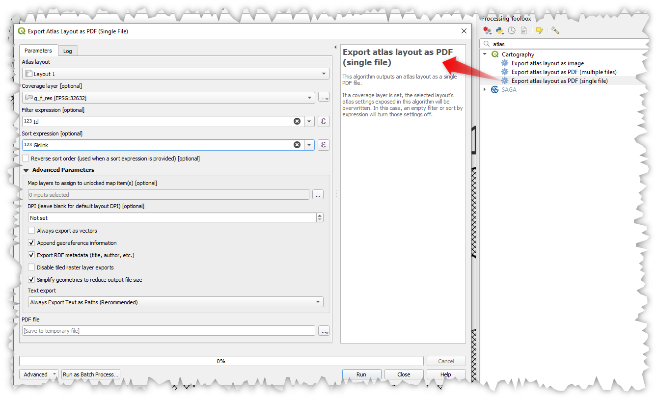The width and height of the screenshot is (657, 399).
Task: Clear the Sort expression Gislink field
Action: (x=297, y=145)
